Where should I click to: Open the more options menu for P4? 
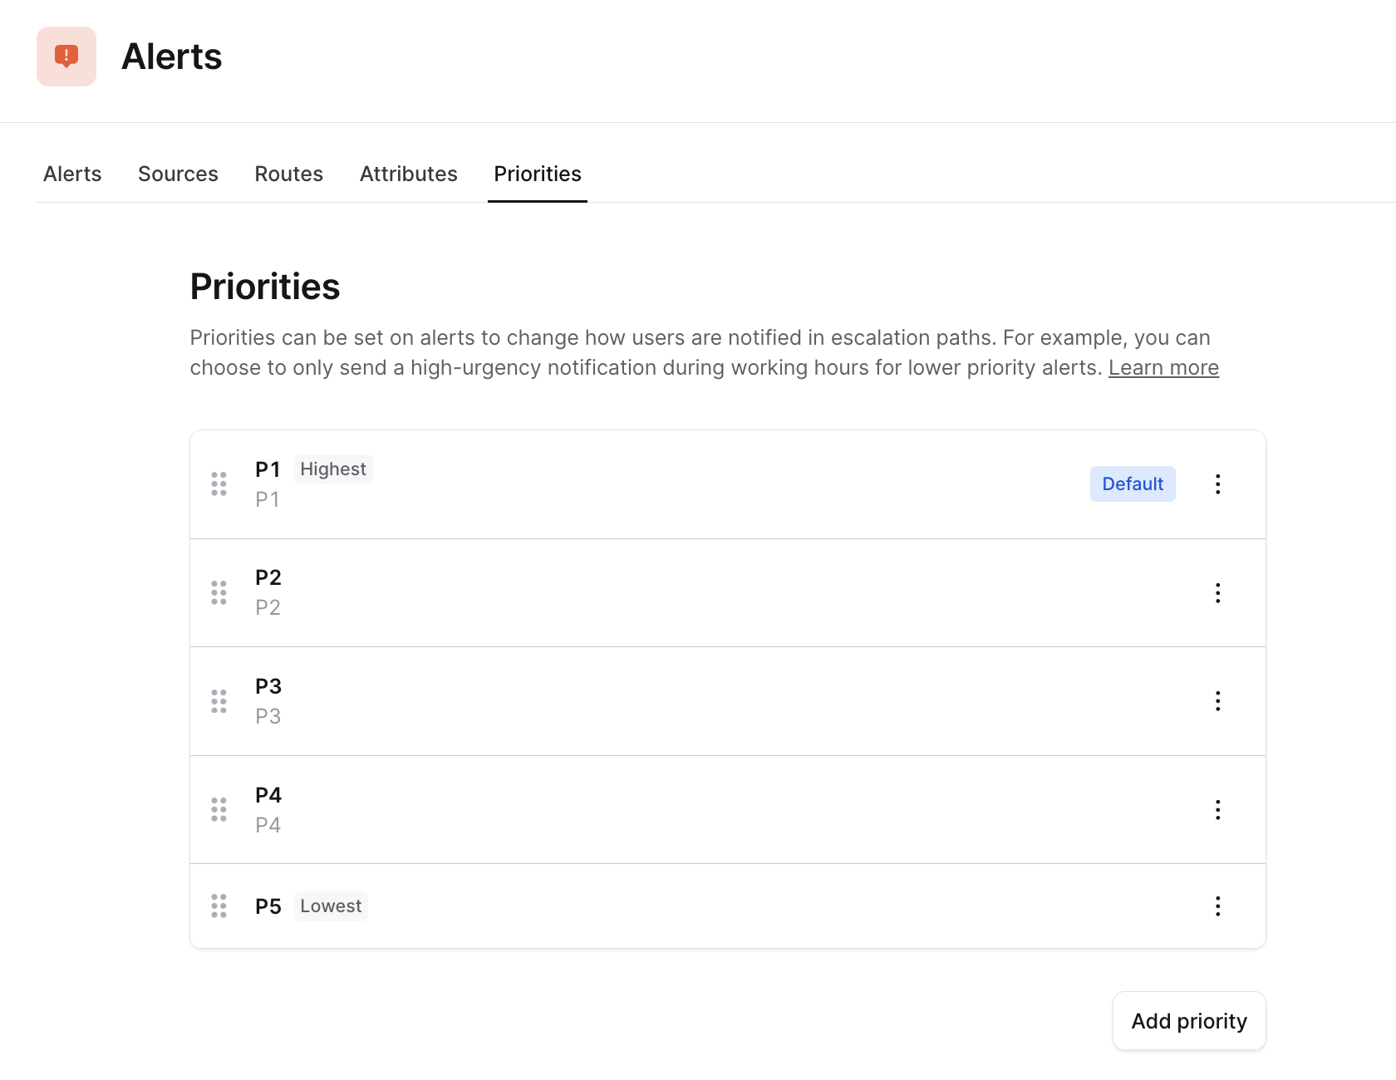[x=1217, y=810]
